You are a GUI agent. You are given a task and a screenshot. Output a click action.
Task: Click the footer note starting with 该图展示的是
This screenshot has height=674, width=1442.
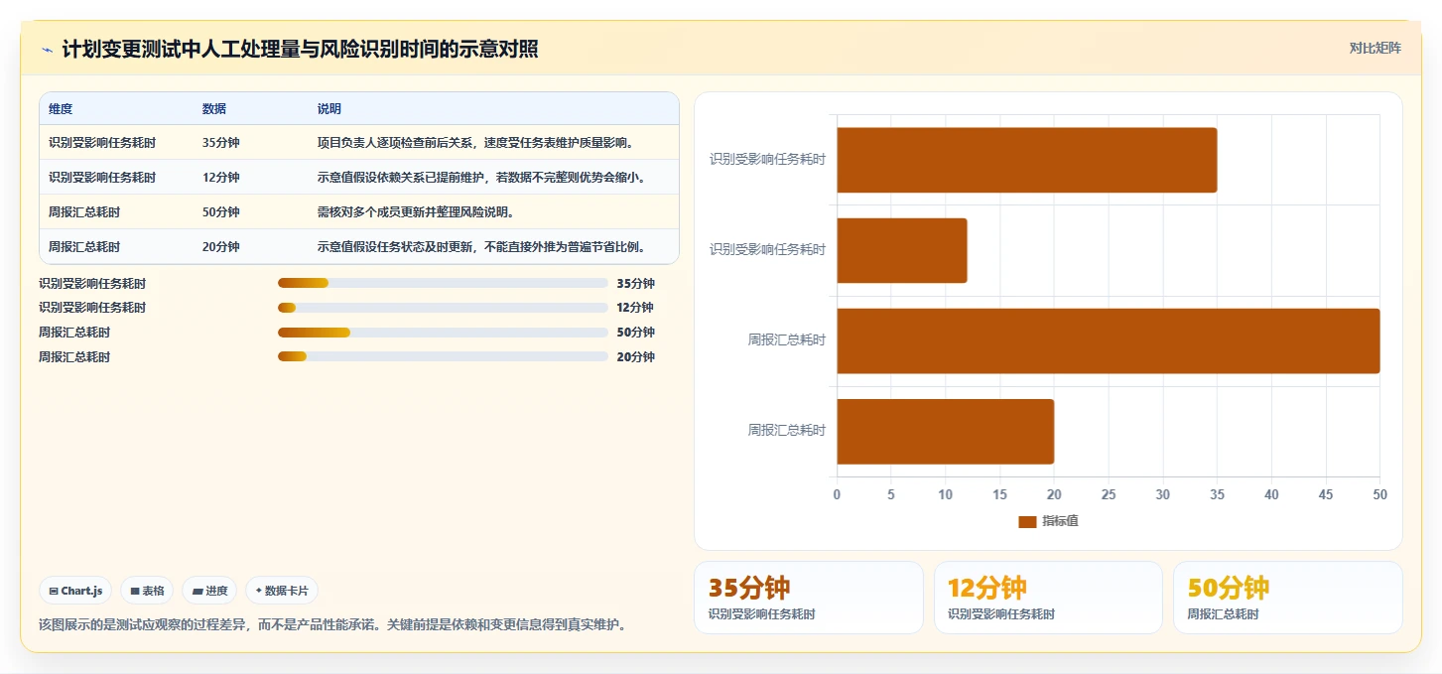(332, 624)
